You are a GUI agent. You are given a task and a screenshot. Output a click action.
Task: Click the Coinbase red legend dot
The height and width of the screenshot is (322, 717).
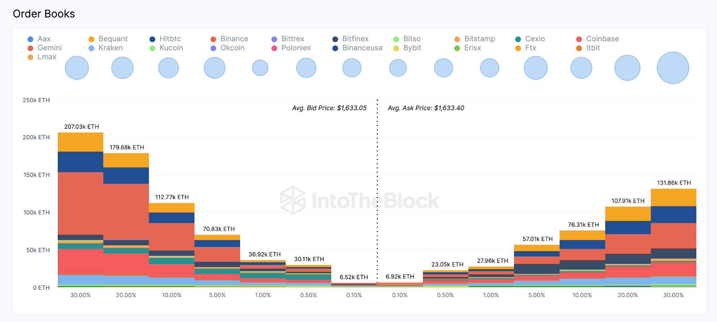(x=579, y=39)
